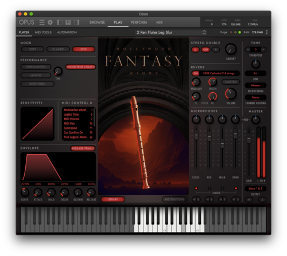287x256 pixels.
Task: Open the MIDI Tools sub-tab
Action: pos(43,32)
